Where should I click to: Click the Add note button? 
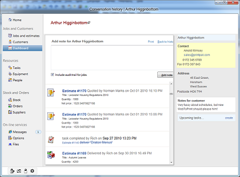(x=165, y=75)
